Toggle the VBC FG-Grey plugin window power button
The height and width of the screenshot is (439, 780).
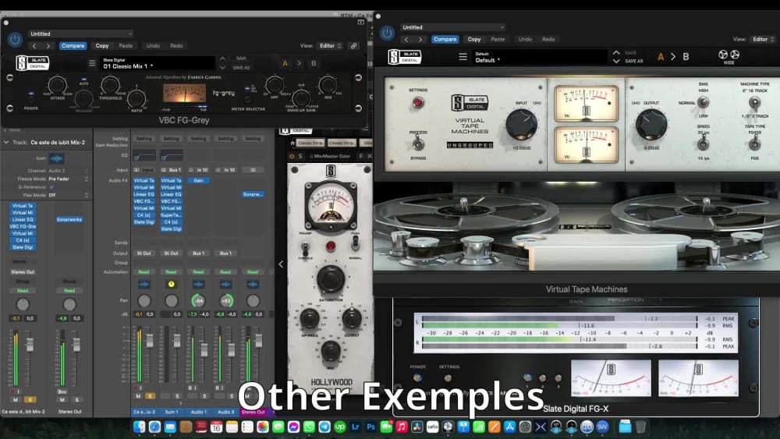click(x=15, y=39)
